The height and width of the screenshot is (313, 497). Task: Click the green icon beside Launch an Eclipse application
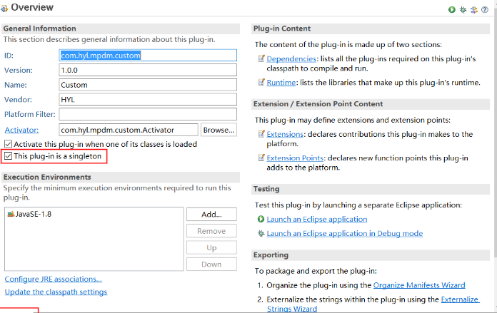pos(261,220)
